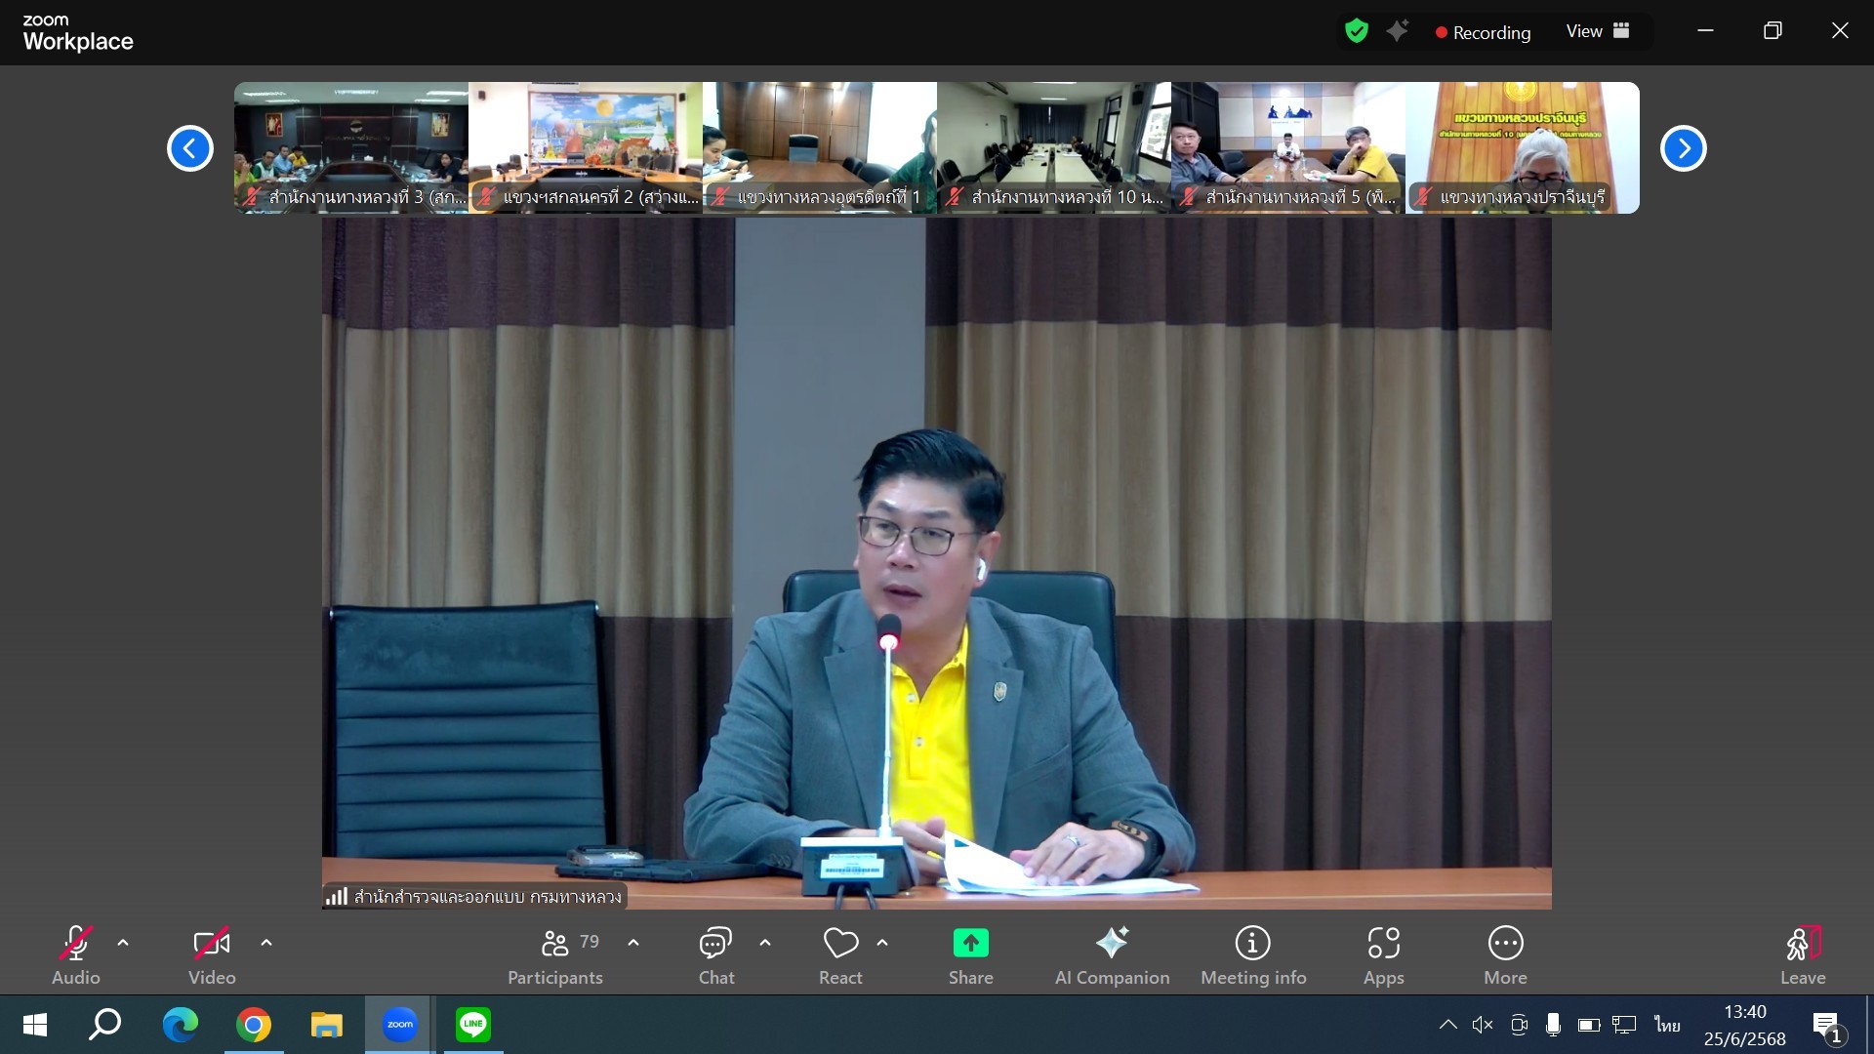This screenshot has height=1054, width=1874.
Task: Select the แขวงทางหลวงปราจีนบุรี participant thumbnail
Action: pyautogui.click(x=1522, y=147)
